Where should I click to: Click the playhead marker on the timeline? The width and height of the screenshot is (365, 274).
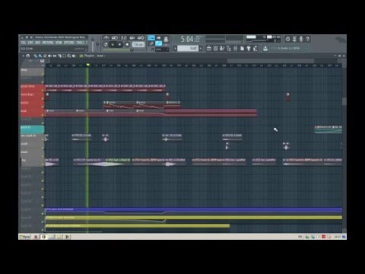pyautogui.click(x=88, y=65)
